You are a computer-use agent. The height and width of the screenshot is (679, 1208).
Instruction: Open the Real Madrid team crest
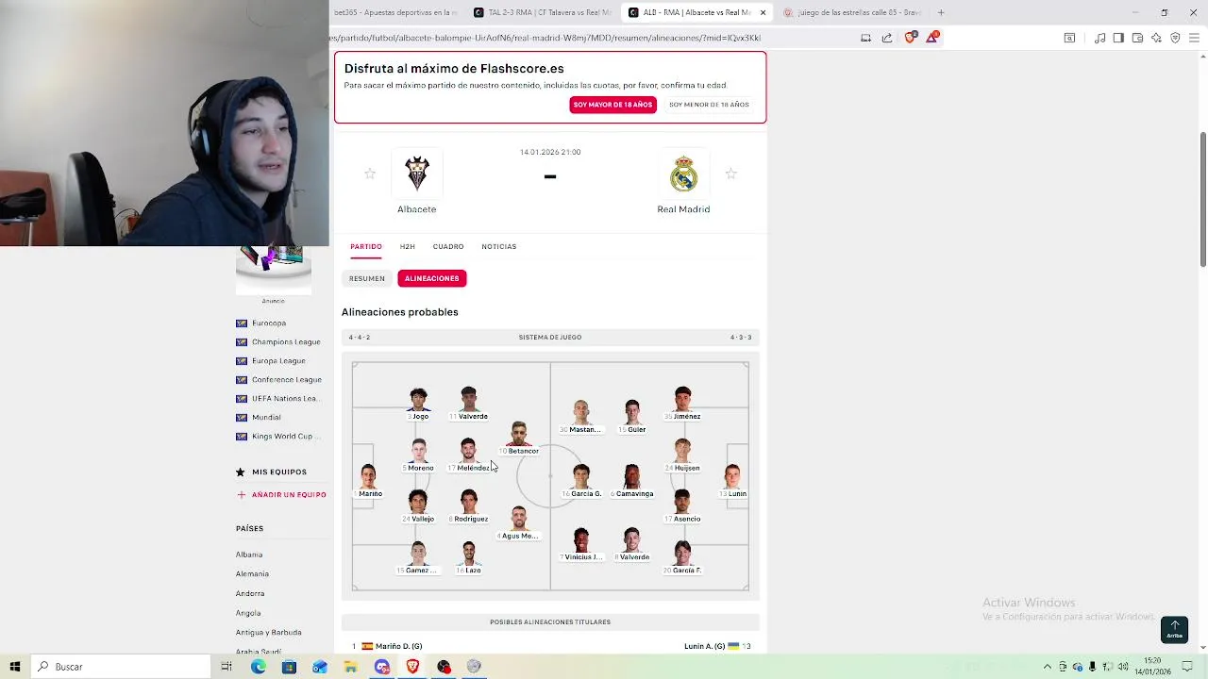[x=683, y=174]
